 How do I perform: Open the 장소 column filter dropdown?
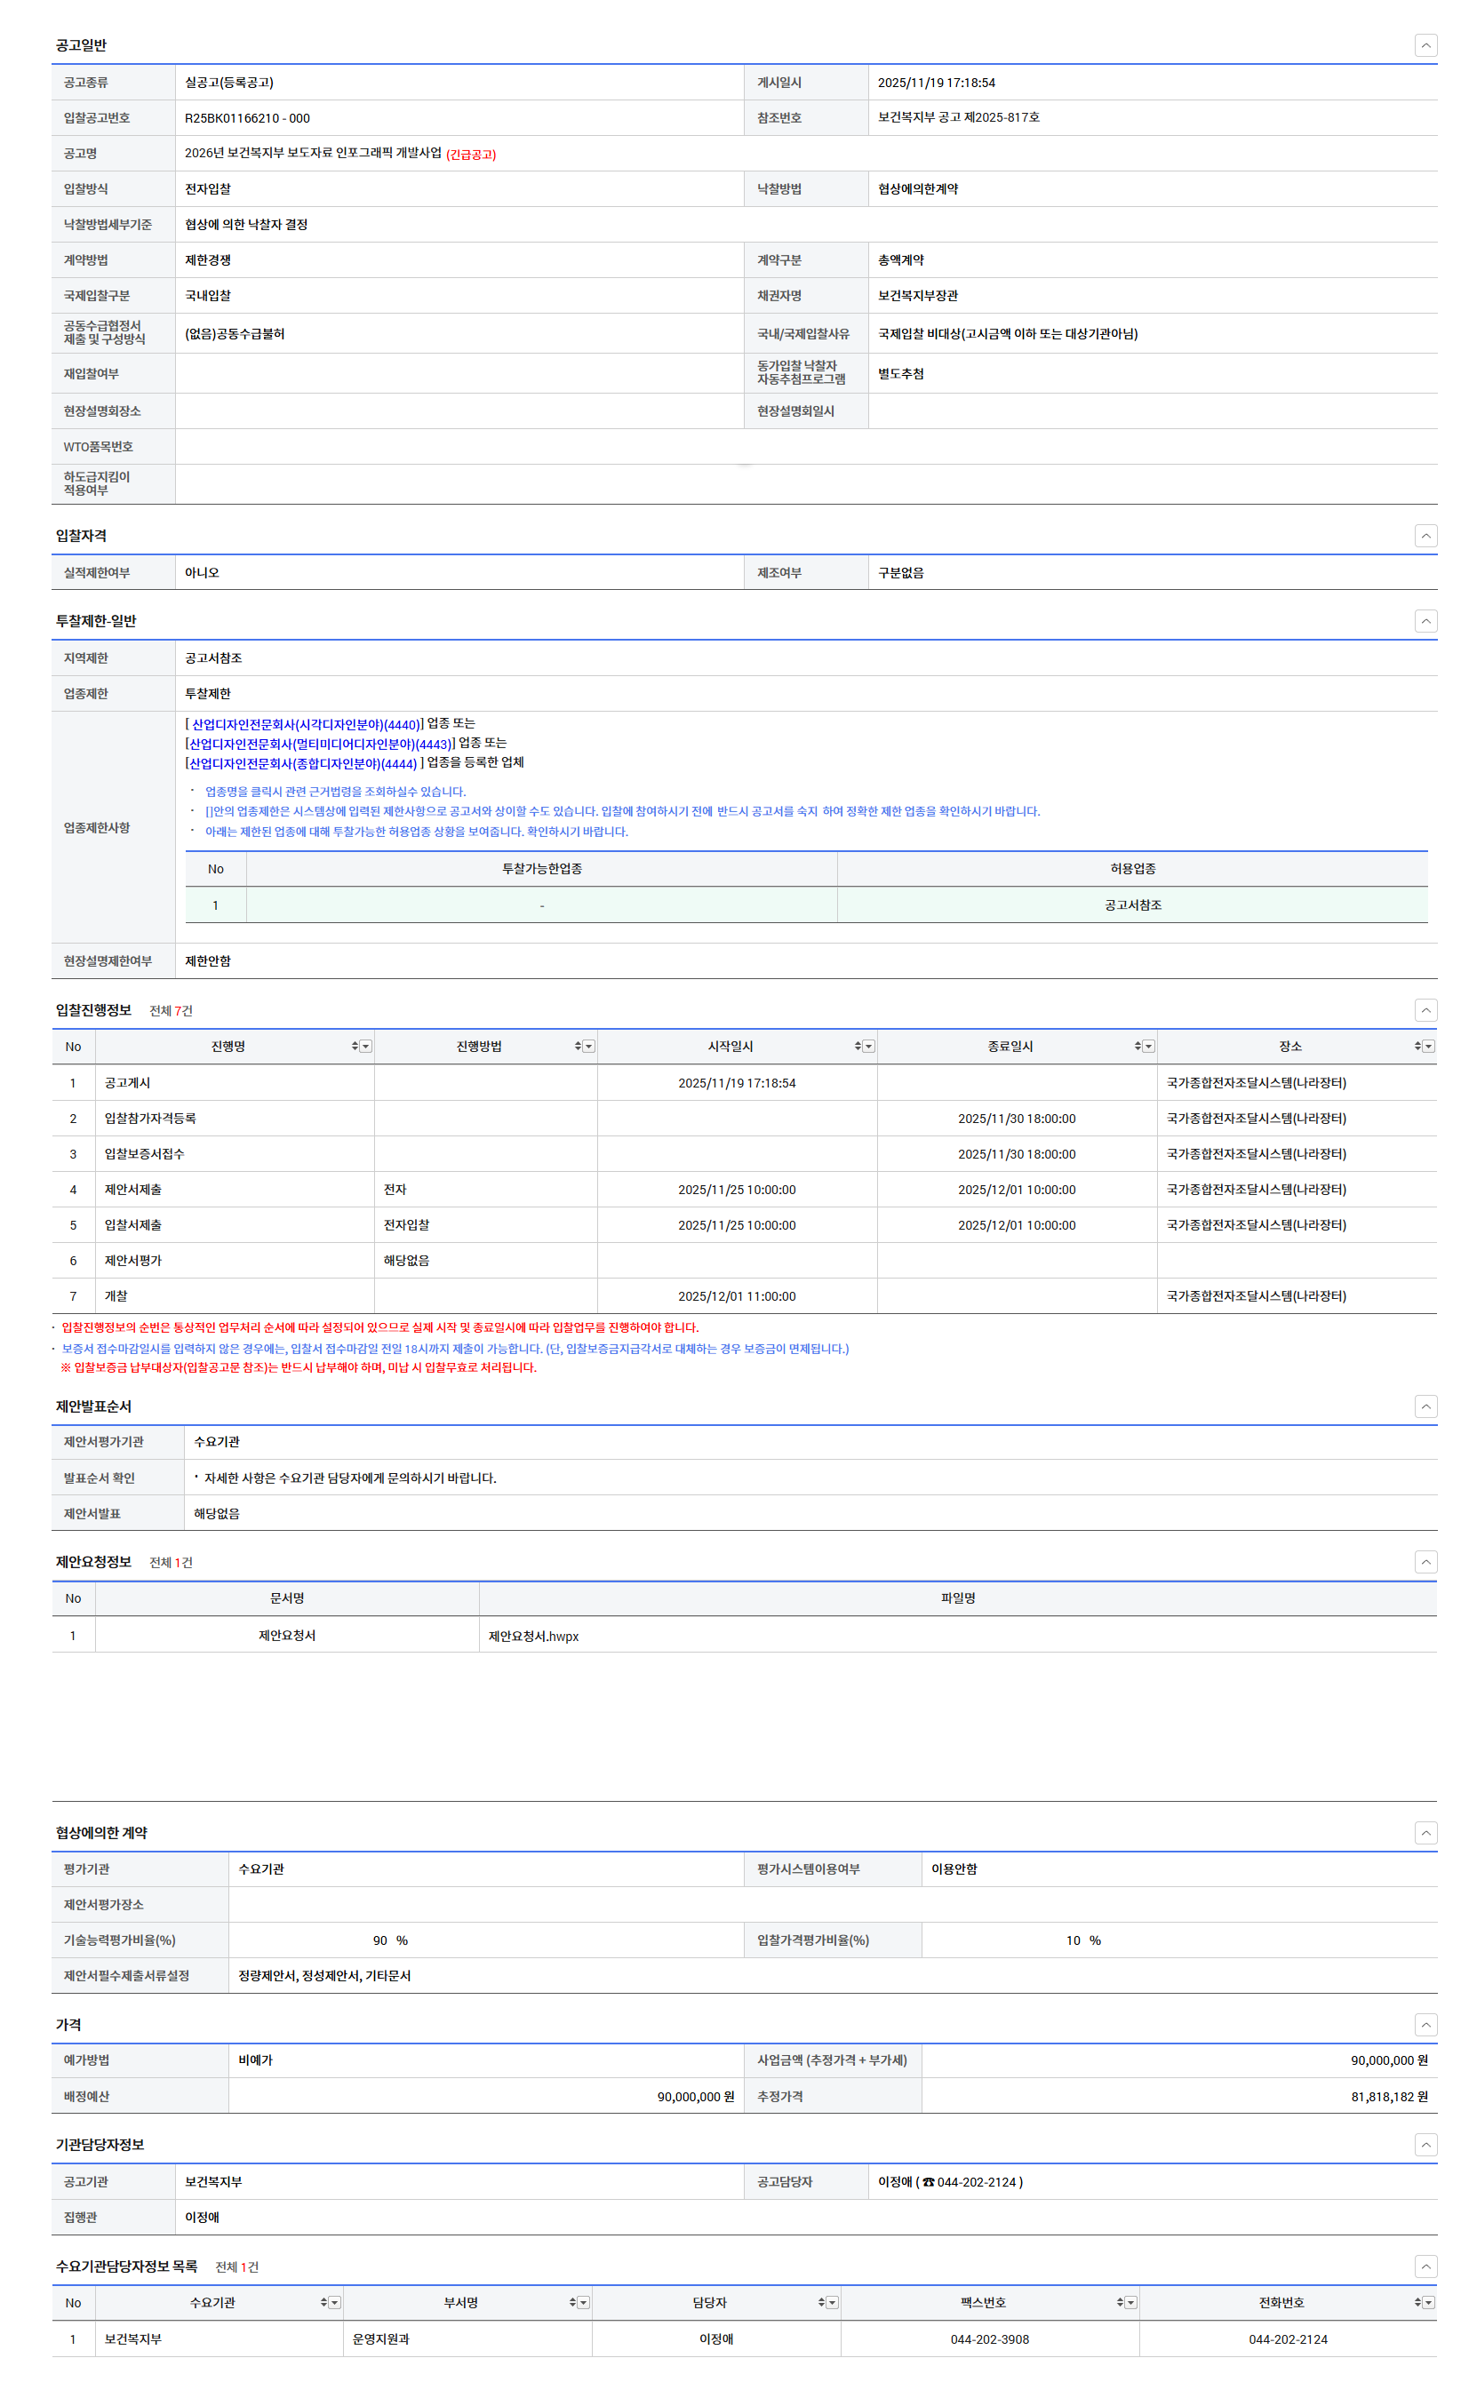(x=1428, y=1047)
